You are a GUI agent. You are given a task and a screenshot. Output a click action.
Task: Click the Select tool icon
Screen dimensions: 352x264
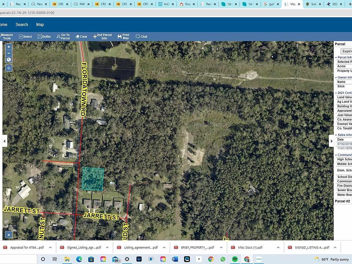click(25, 37)
